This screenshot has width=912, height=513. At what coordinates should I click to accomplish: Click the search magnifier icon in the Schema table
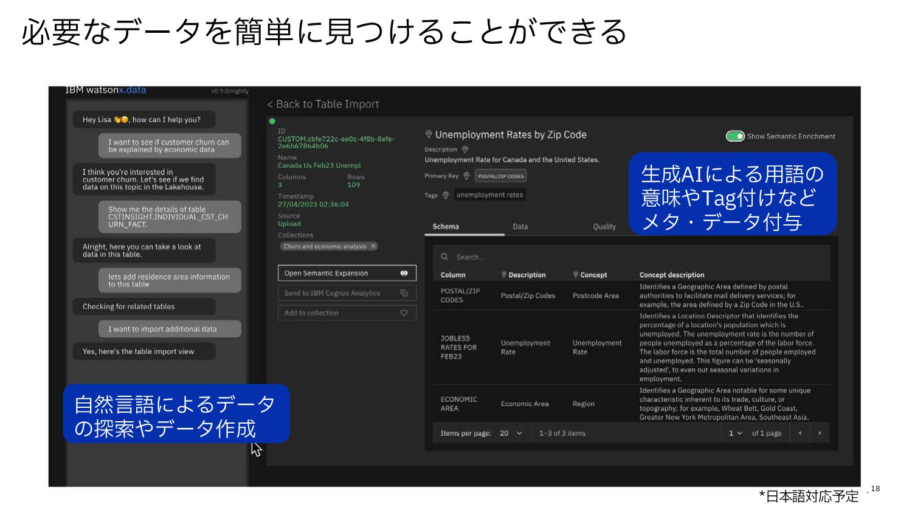[x=444, y=257]
